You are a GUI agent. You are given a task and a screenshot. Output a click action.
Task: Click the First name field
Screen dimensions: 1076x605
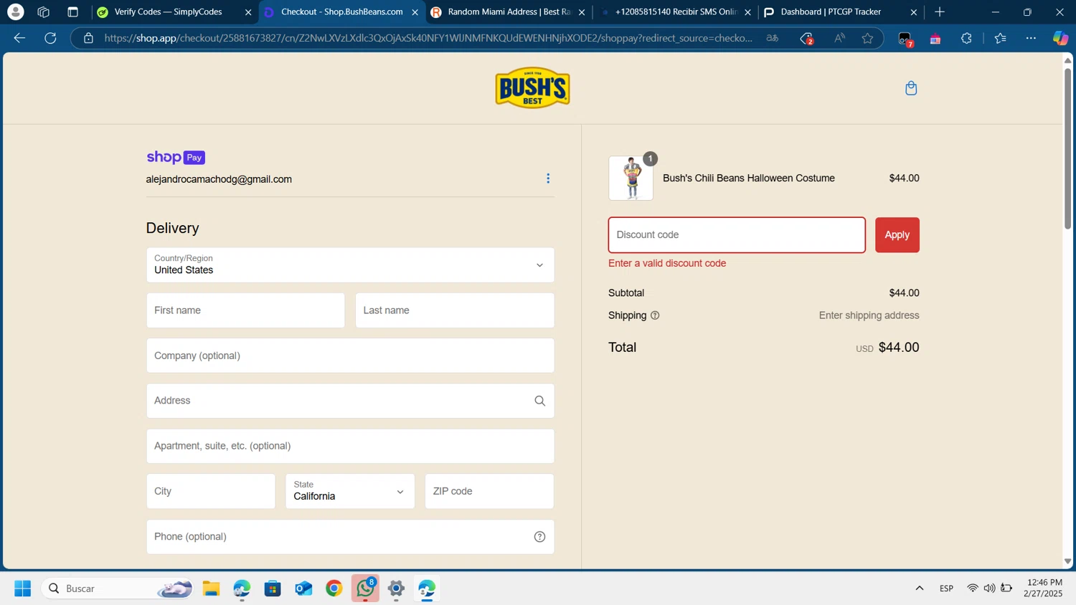pyautogui.click(x=245, y=310)
